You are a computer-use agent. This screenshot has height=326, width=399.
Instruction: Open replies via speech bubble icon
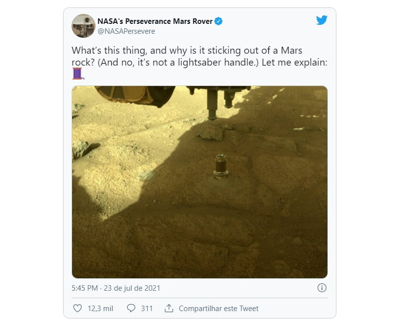(131, 308)
